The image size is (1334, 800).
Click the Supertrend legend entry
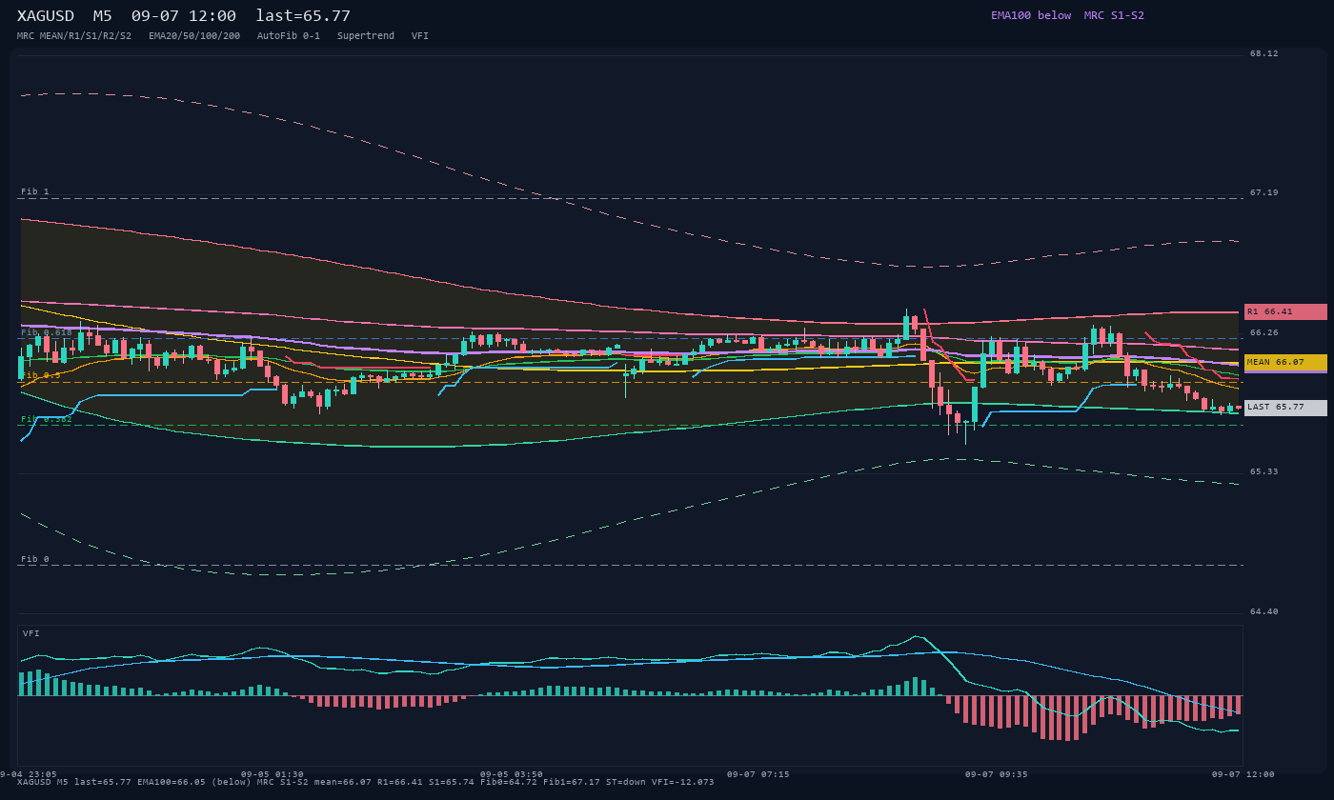[366, 36]
